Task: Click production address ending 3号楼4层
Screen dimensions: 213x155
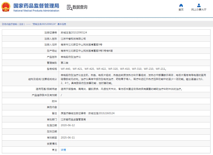Action: 87,51
